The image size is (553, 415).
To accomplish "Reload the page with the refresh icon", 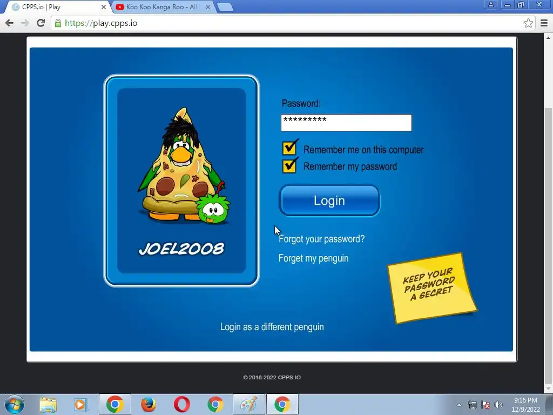I will [x=41, y=23].
